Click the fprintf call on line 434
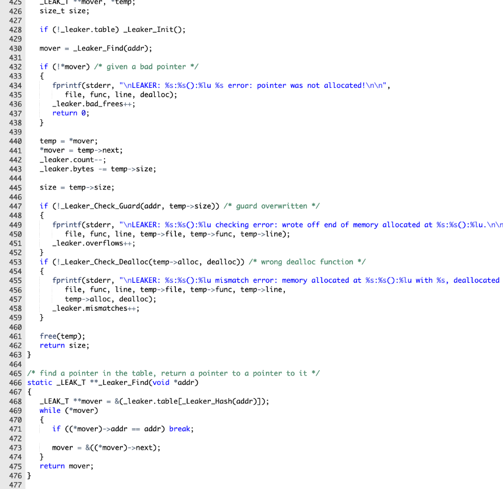Image resolution: width=503 pixels, height=489 pixels. pos(64,85)
